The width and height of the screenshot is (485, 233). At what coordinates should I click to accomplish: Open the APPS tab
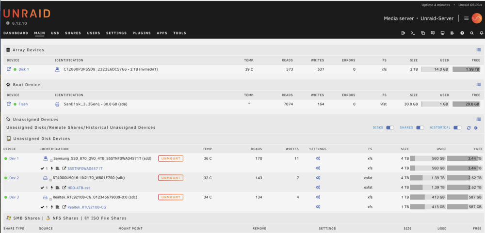click(x=162, y=33)
